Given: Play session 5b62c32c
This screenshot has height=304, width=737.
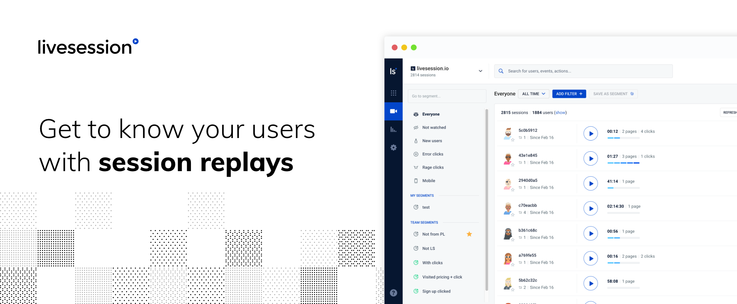Looking at the screenshot, I should point(591,283).
